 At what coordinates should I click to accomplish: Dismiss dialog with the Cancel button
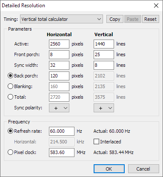tap(143, 169)
